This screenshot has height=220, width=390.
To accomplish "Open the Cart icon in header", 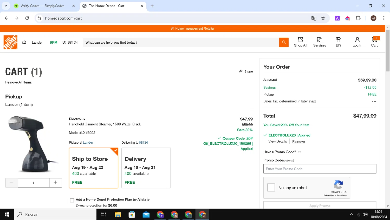I will [x=374, y=40].
